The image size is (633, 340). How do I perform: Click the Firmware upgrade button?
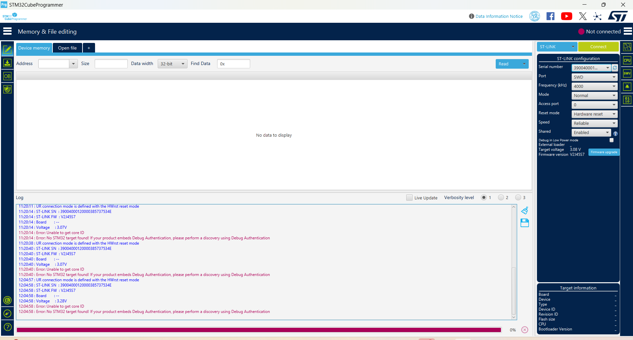pyautogui.click(x=604, y=152)
